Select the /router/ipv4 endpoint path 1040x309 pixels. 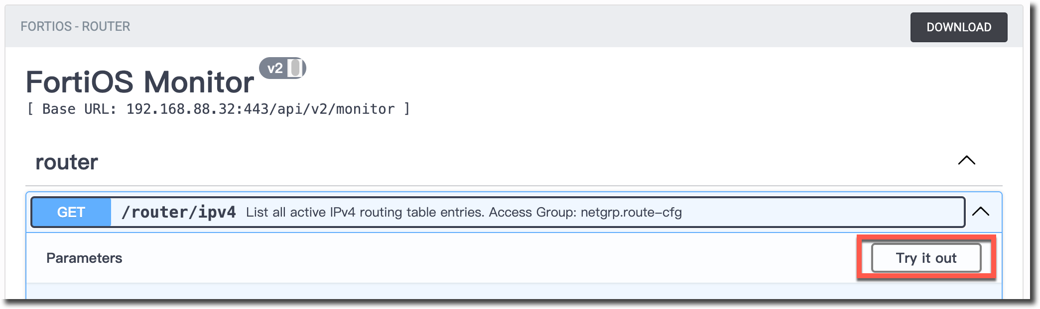point(179,212)
